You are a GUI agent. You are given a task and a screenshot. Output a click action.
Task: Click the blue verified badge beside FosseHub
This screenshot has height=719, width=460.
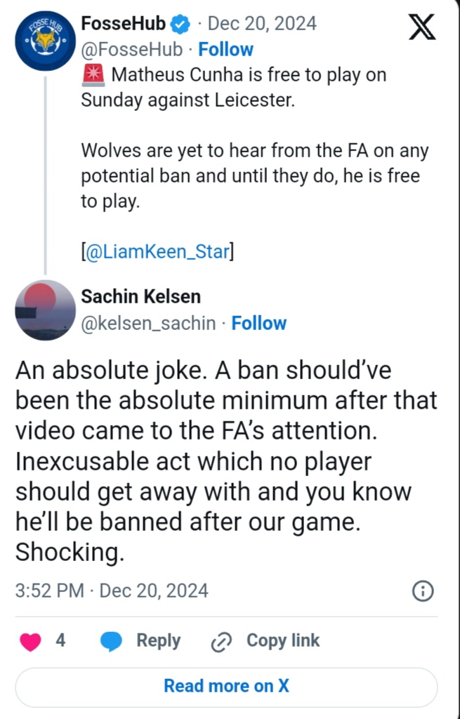(180, 24)
